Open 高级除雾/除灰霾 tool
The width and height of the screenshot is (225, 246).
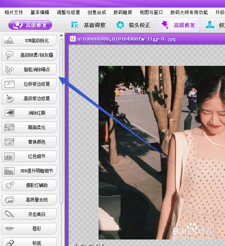tap(29, 55)
